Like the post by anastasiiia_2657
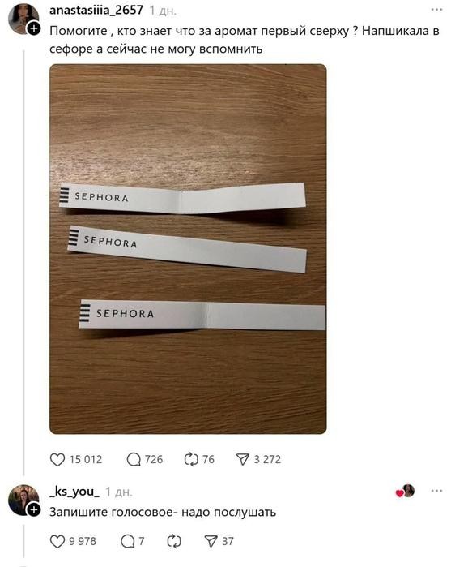The width and height of the screenshot is (451, 567). point(57,460)
